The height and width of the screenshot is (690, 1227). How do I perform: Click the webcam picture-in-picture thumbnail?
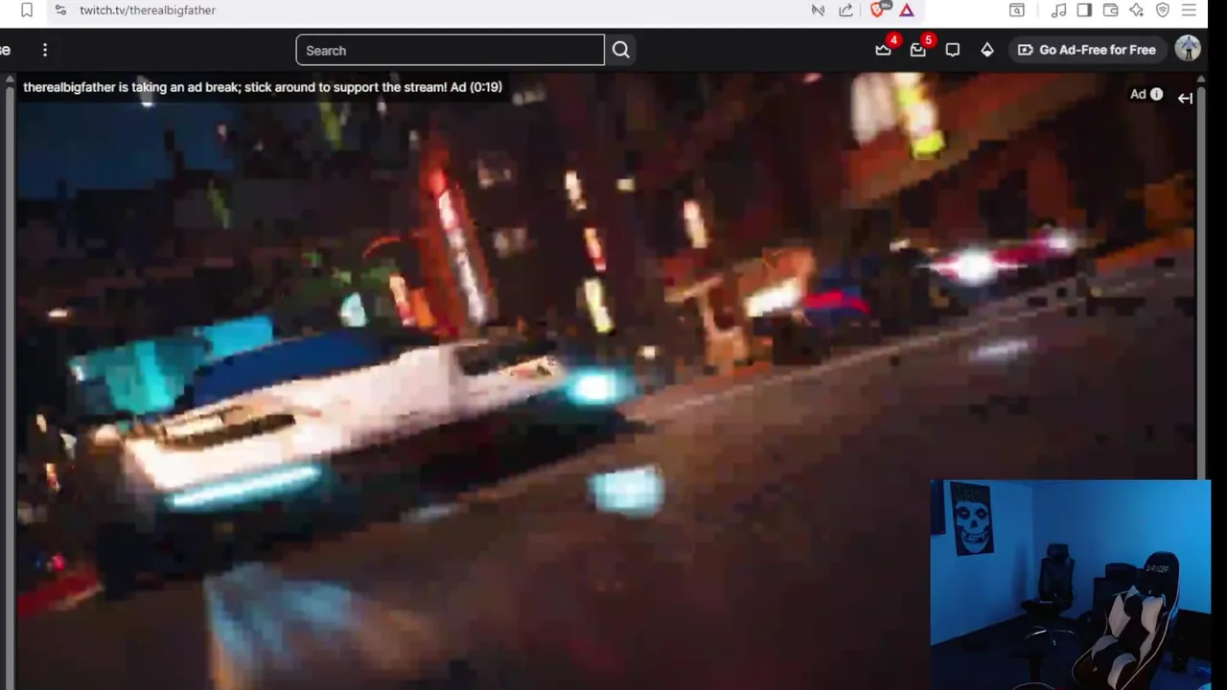[1070, 584]
